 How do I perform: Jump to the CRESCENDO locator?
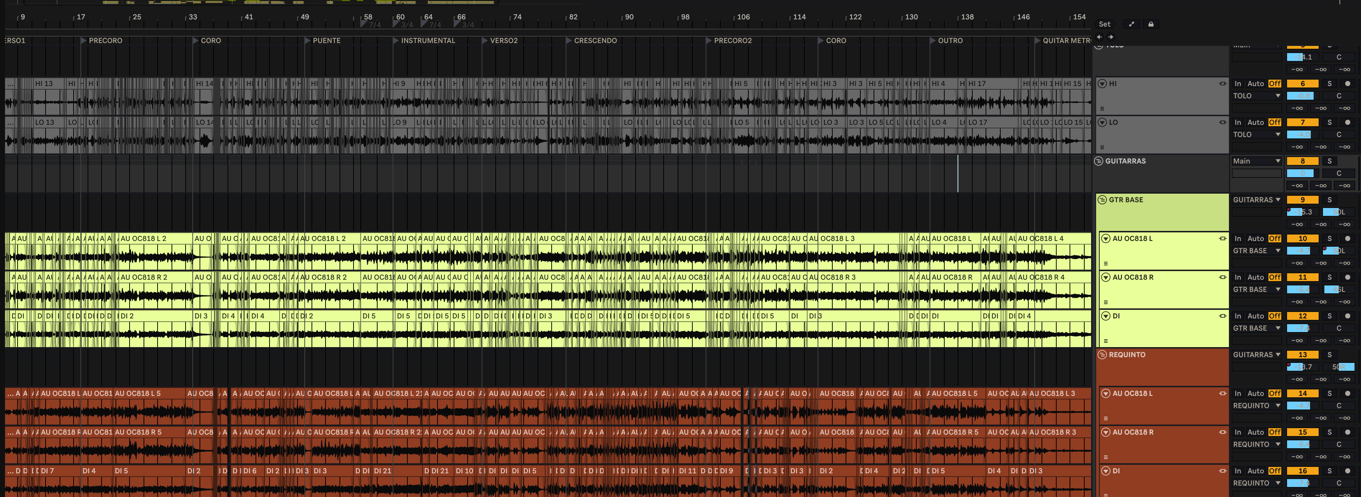click(x=591, y=41)
